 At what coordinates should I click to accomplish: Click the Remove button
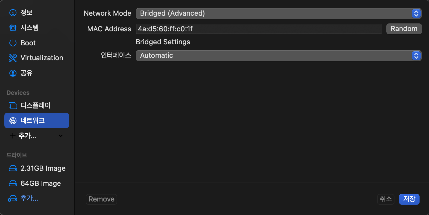pos(101,199)
